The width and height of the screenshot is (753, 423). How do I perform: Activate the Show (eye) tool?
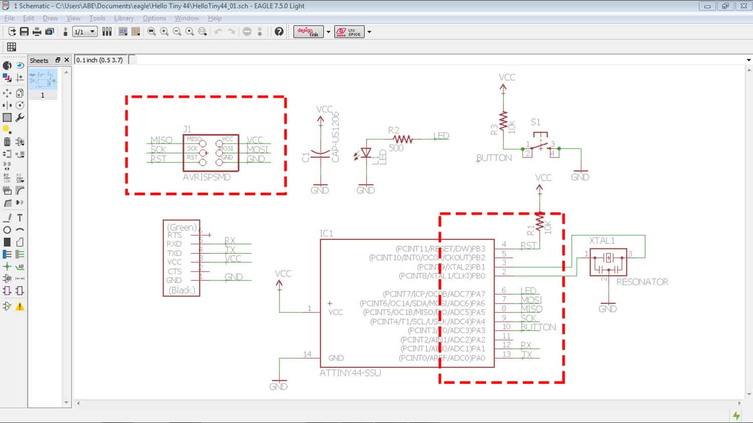(x=20, y=65)
